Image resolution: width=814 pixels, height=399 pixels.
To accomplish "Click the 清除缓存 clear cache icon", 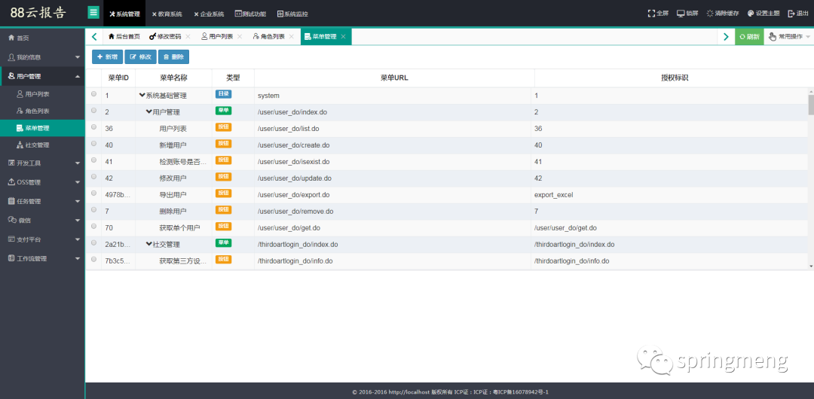I will coord(710,14).
